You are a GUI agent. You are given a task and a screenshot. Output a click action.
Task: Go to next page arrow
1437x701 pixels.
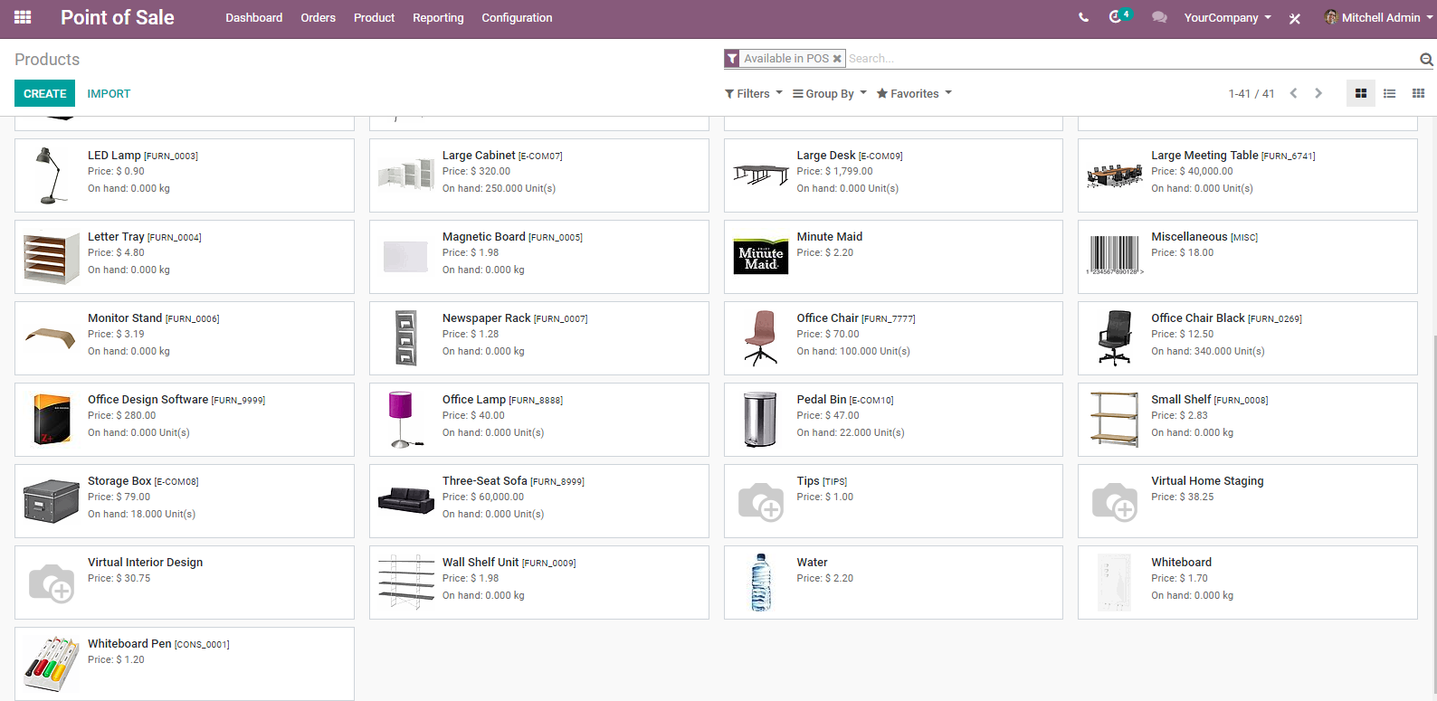[1318, 93]
